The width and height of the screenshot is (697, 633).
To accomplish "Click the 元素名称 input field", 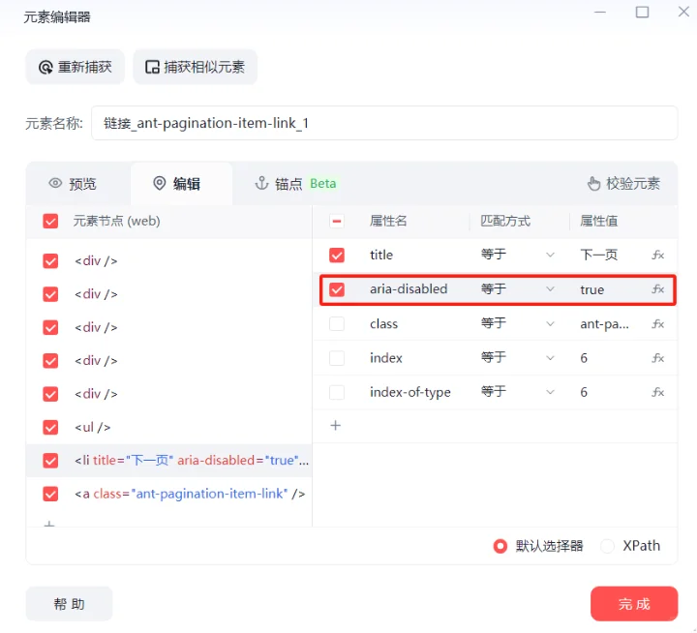I will pos(384,123).
